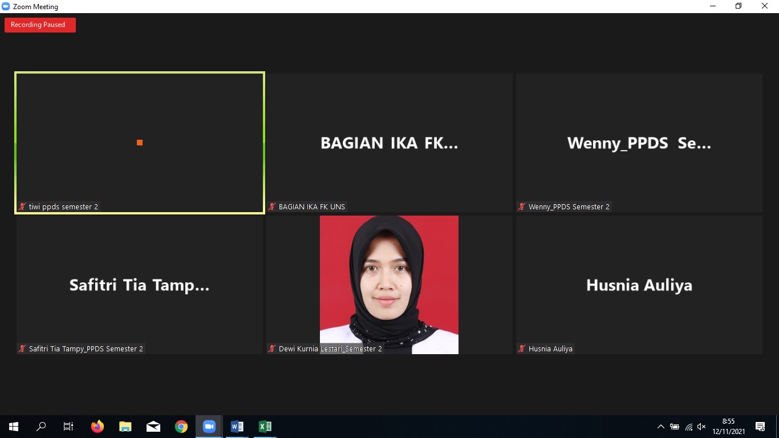Open the taskbar clock and date flyout
Screen dimensions: 779x438
coord(728,427)
